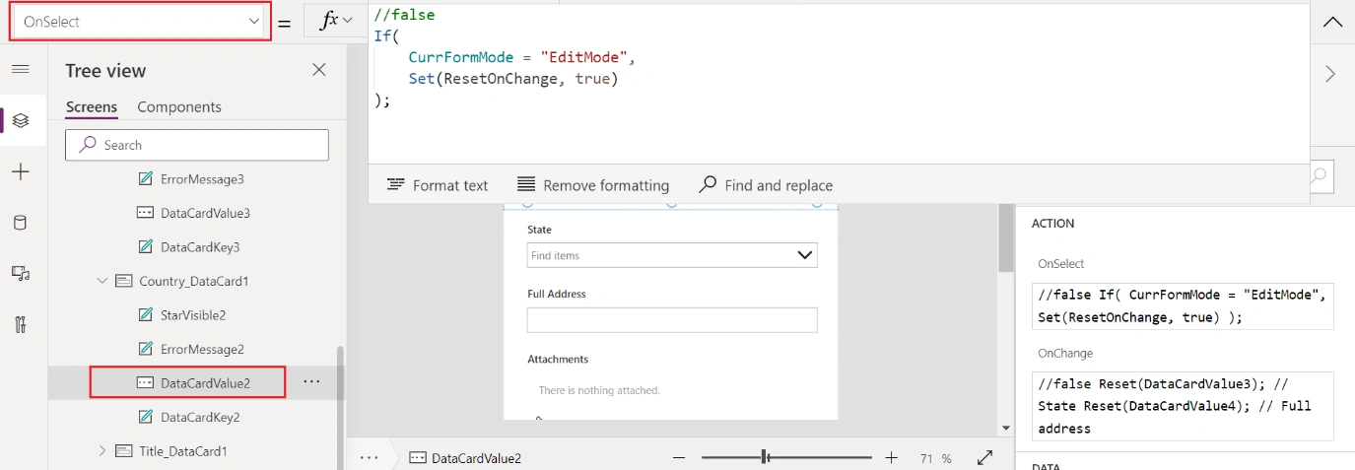1355x470 pixels.
Task: Select the Tree view layers icon
Action: [x=21, y=120]
